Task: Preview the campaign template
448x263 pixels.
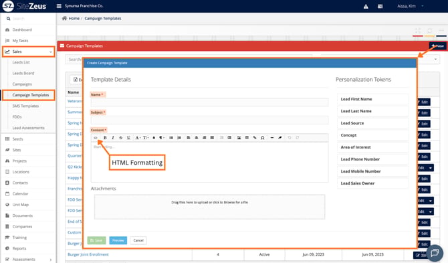Action: pos(118,240)
